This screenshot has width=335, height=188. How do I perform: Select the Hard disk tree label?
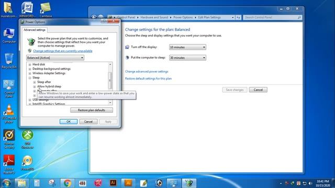click(39, 64)
